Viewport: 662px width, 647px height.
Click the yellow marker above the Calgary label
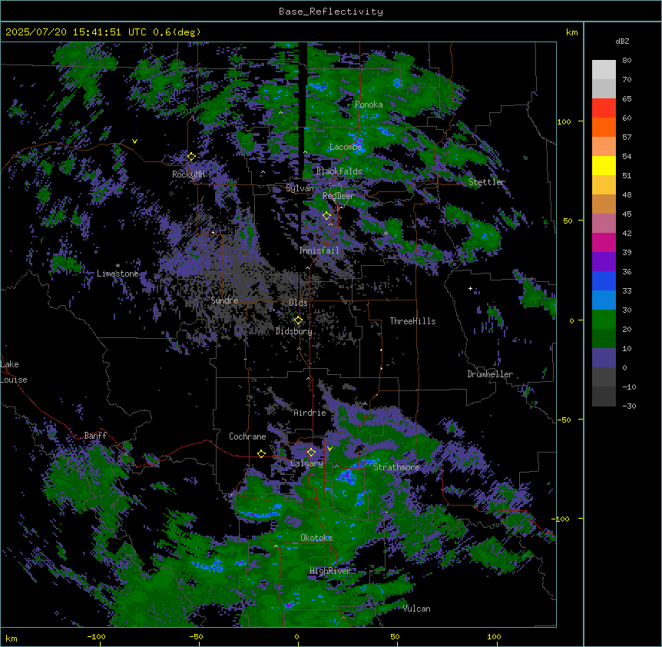coord(311,453)
